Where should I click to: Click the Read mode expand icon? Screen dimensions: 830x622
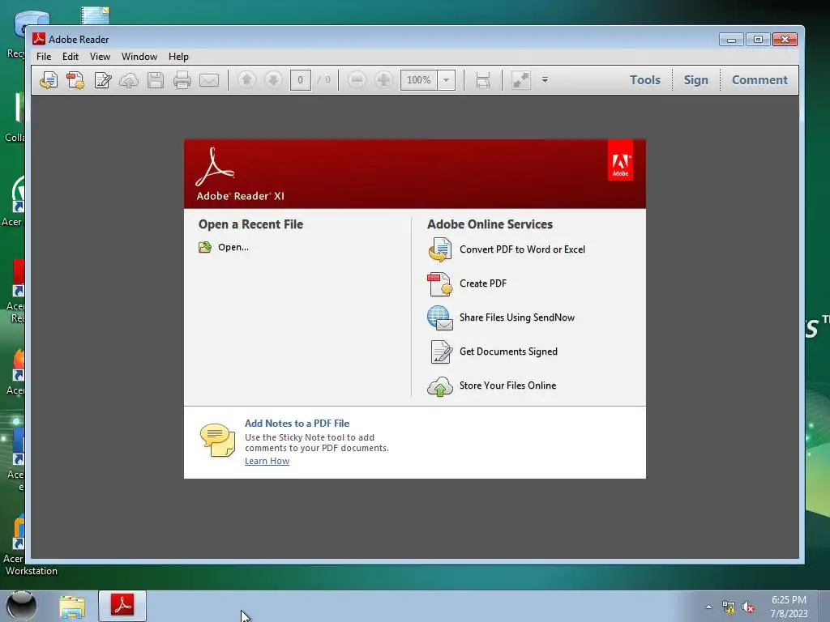pyautogui.click(x=521, y=80)
